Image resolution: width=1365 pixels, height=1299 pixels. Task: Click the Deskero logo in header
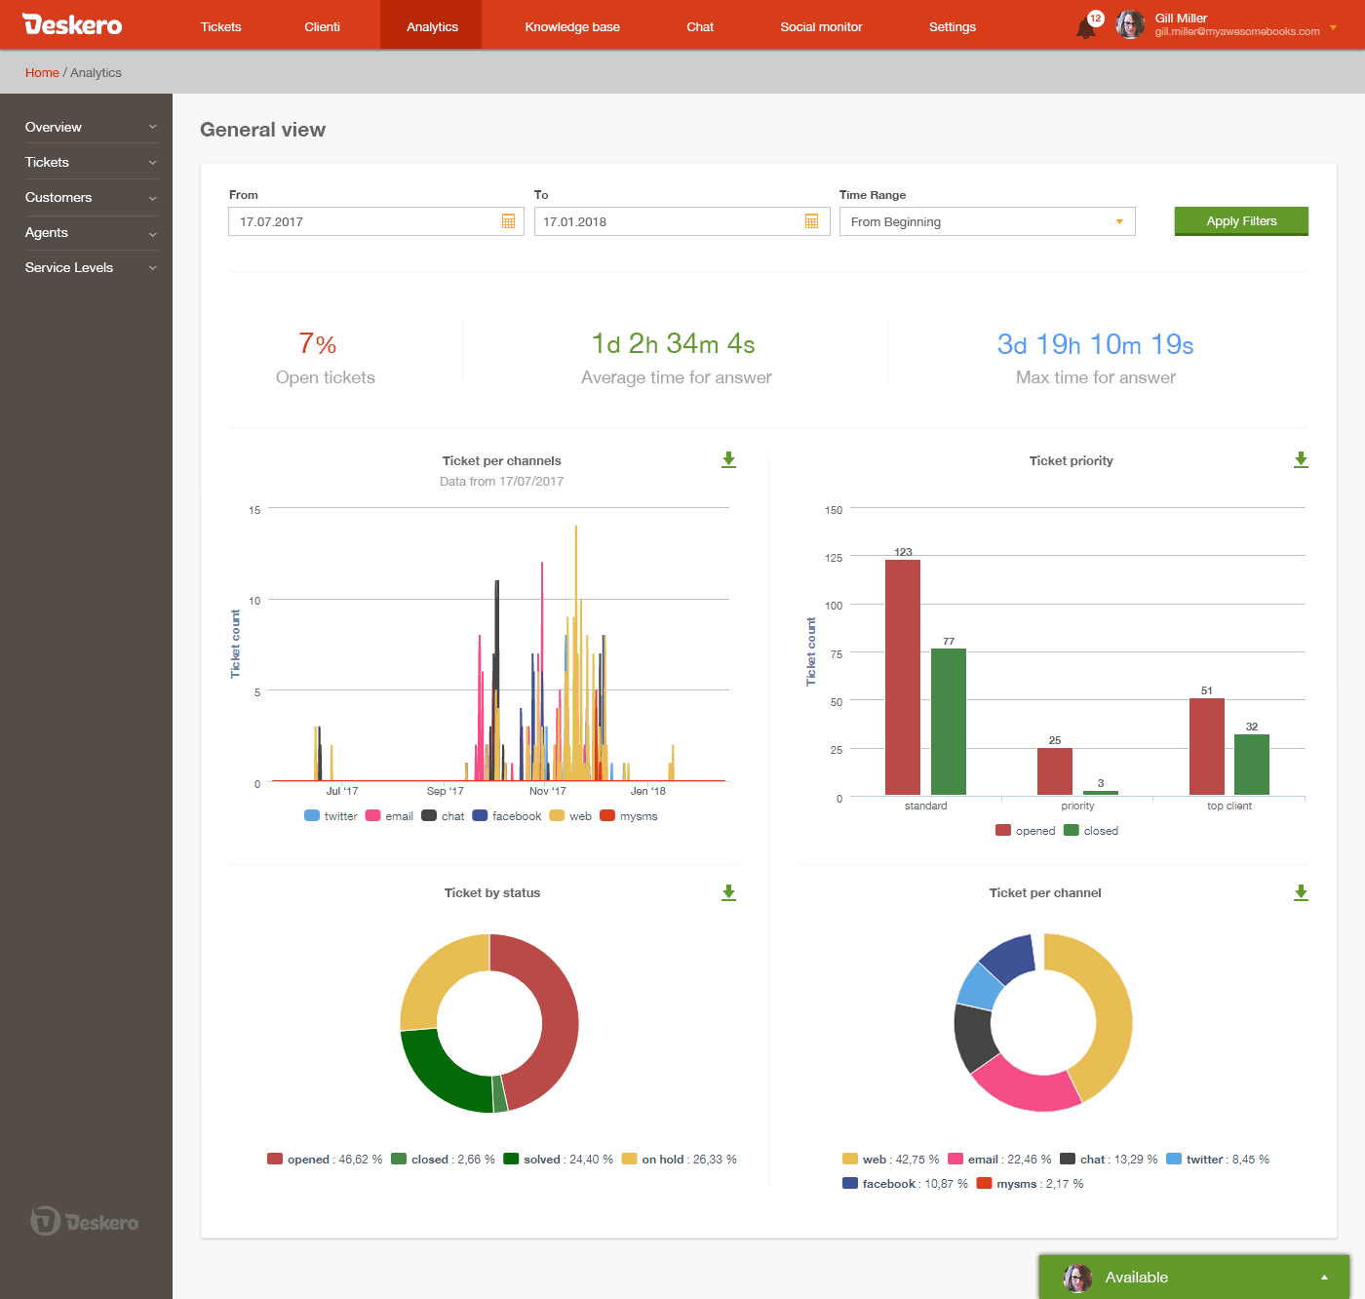(x=72, y=25)
